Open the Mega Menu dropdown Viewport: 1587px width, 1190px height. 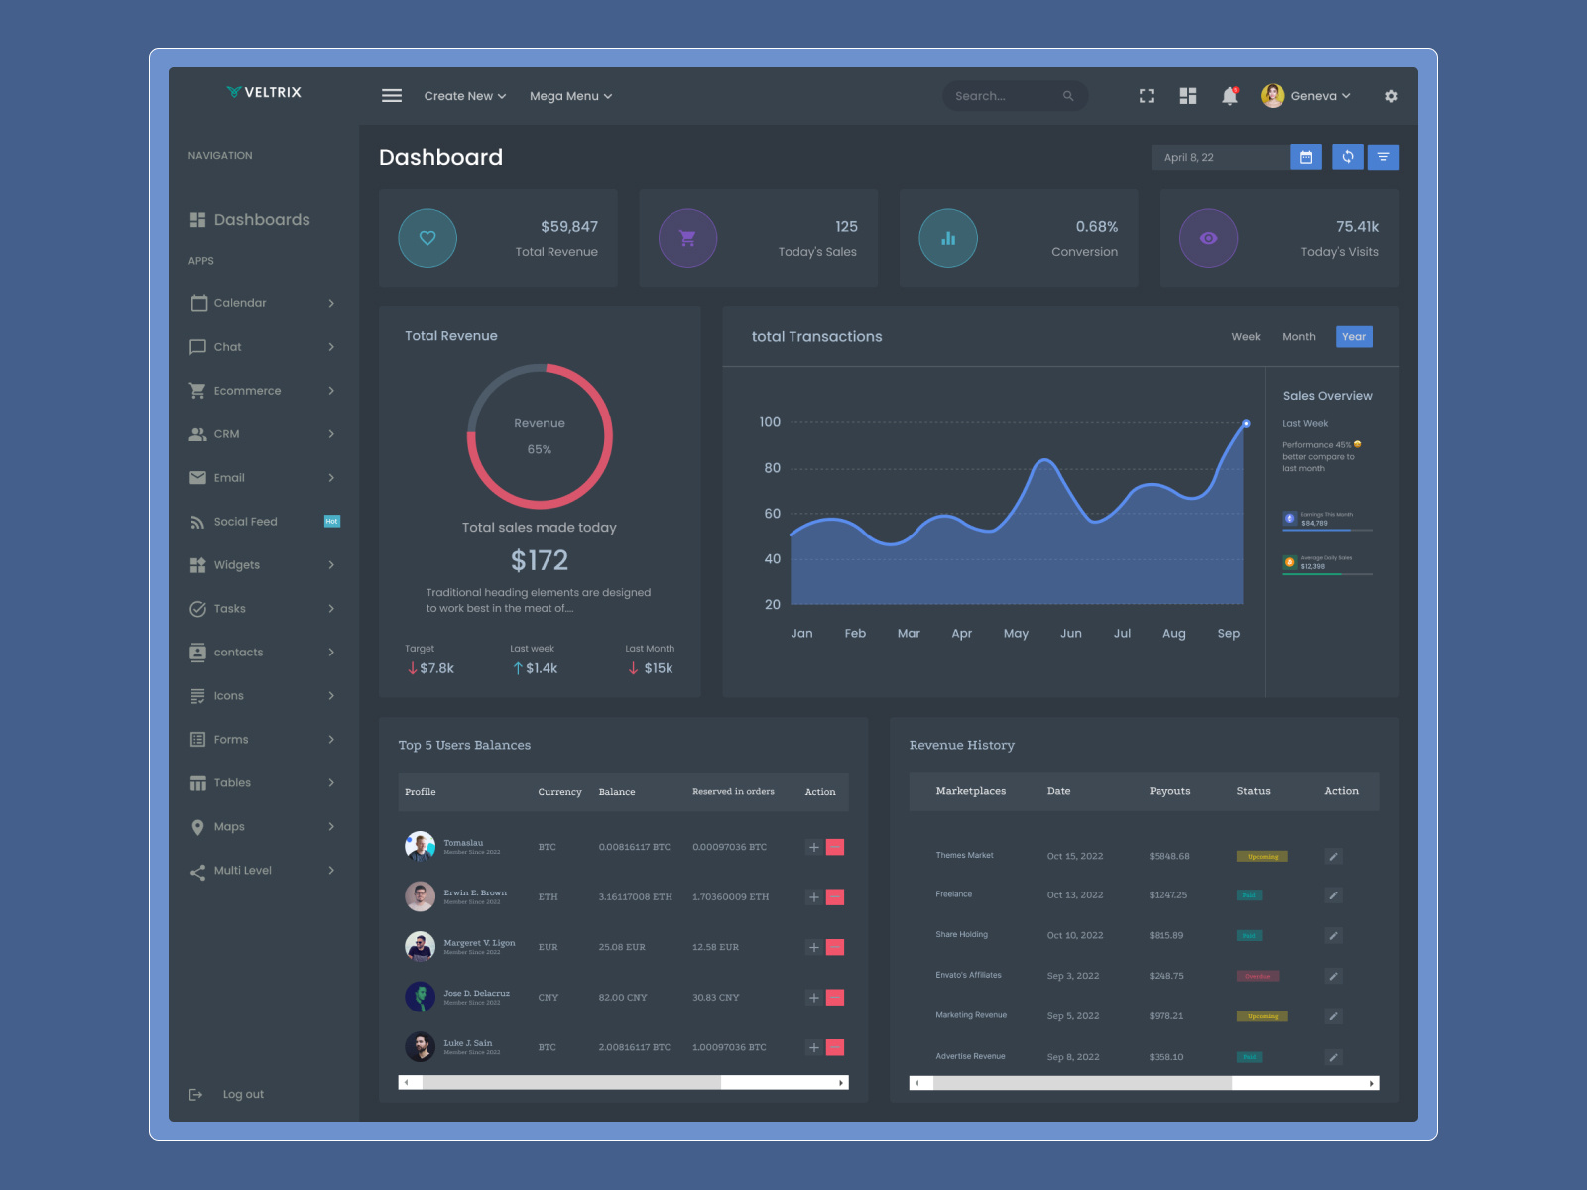pos(570,96)
